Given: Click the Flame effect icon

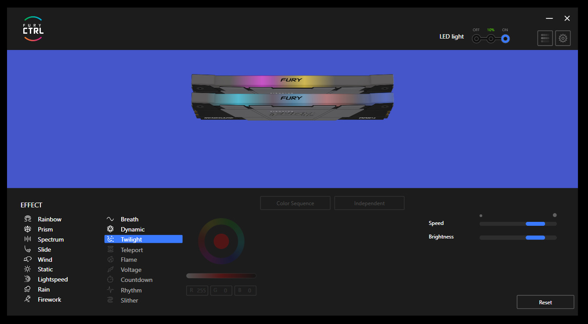Looking at the screenshot, I should (x=111, y=260).
